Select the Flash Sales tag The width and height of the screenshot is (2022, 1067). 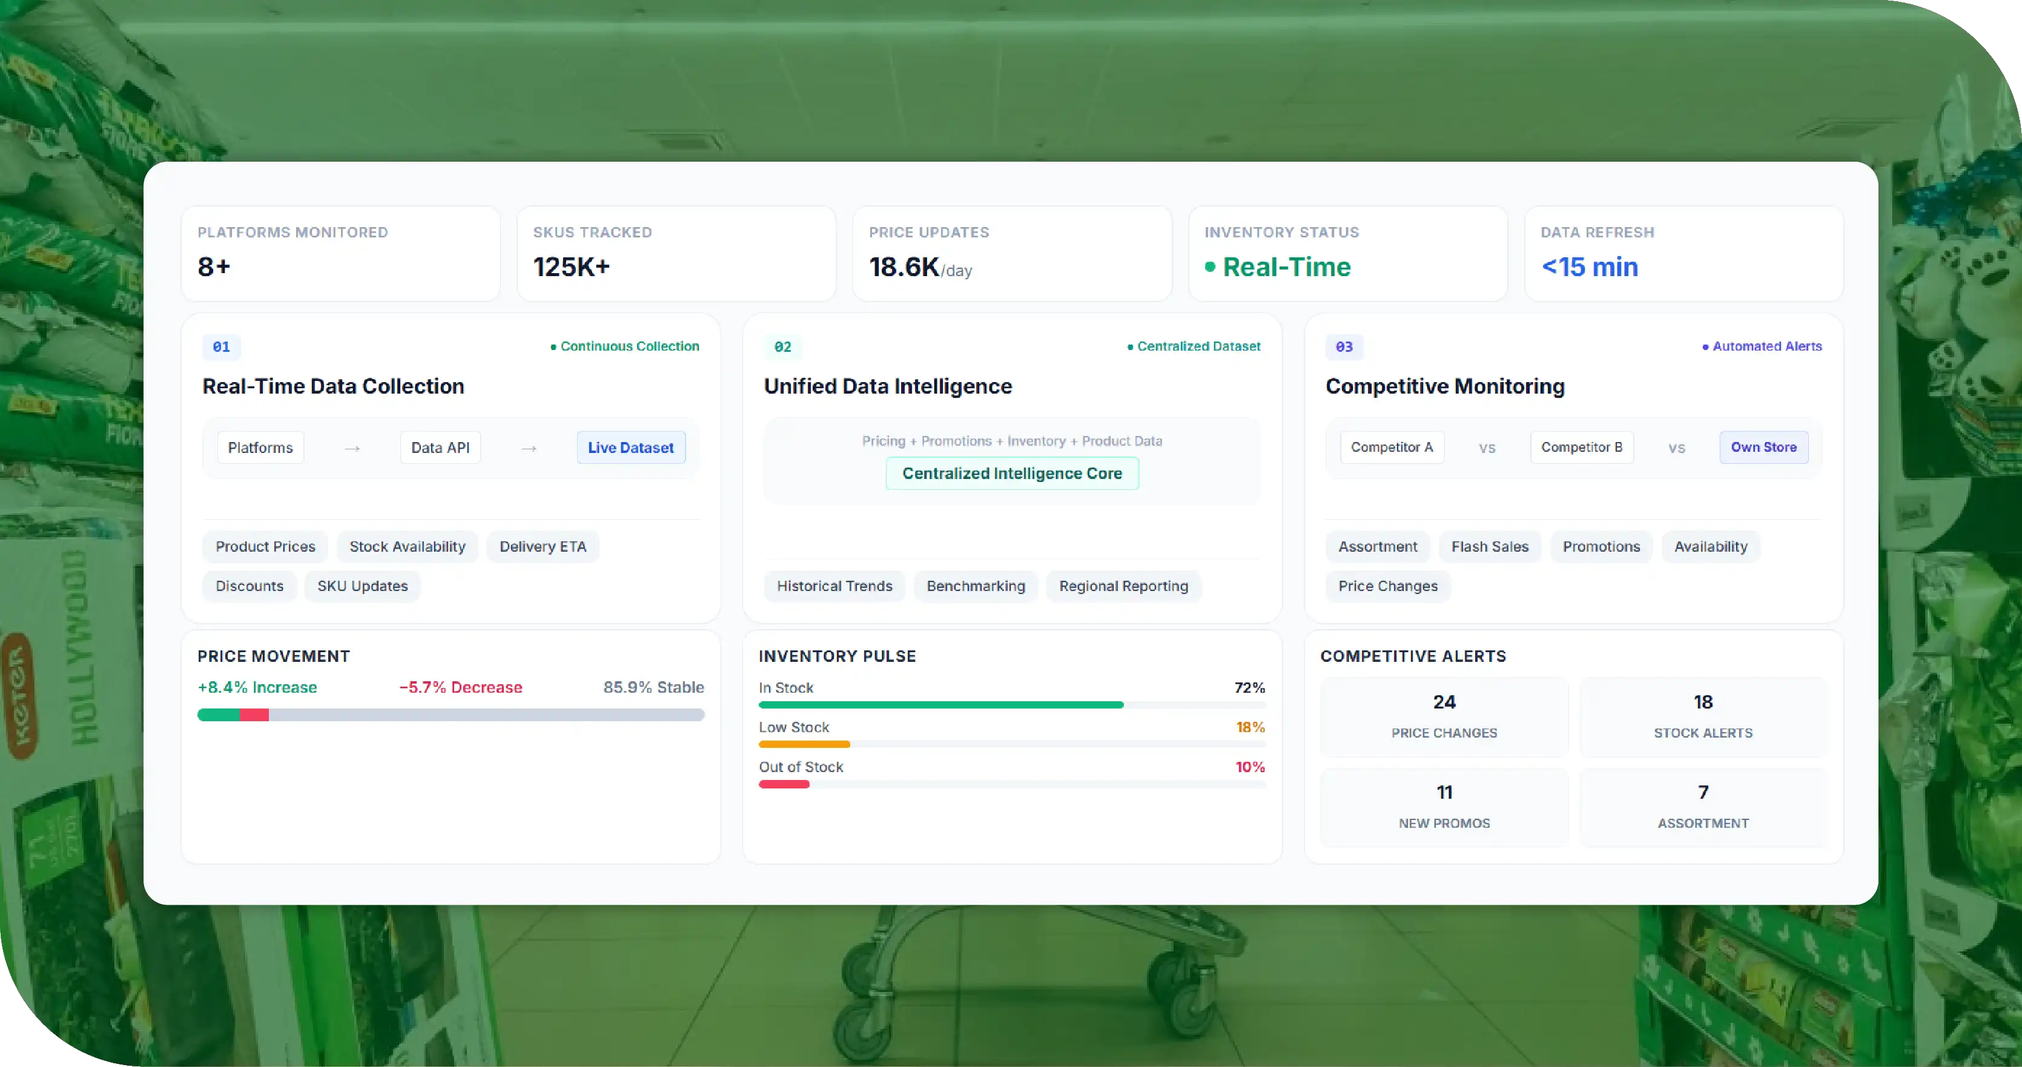pos(1490,546)
